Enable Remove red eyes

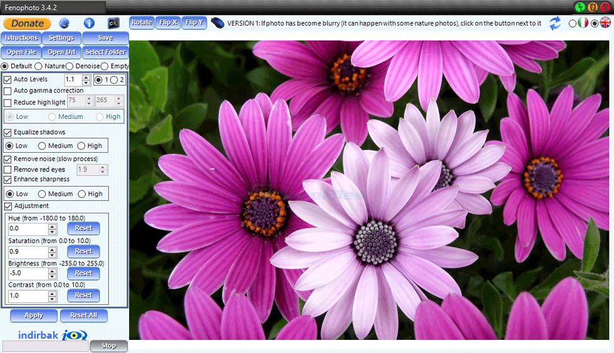point(8,170)
